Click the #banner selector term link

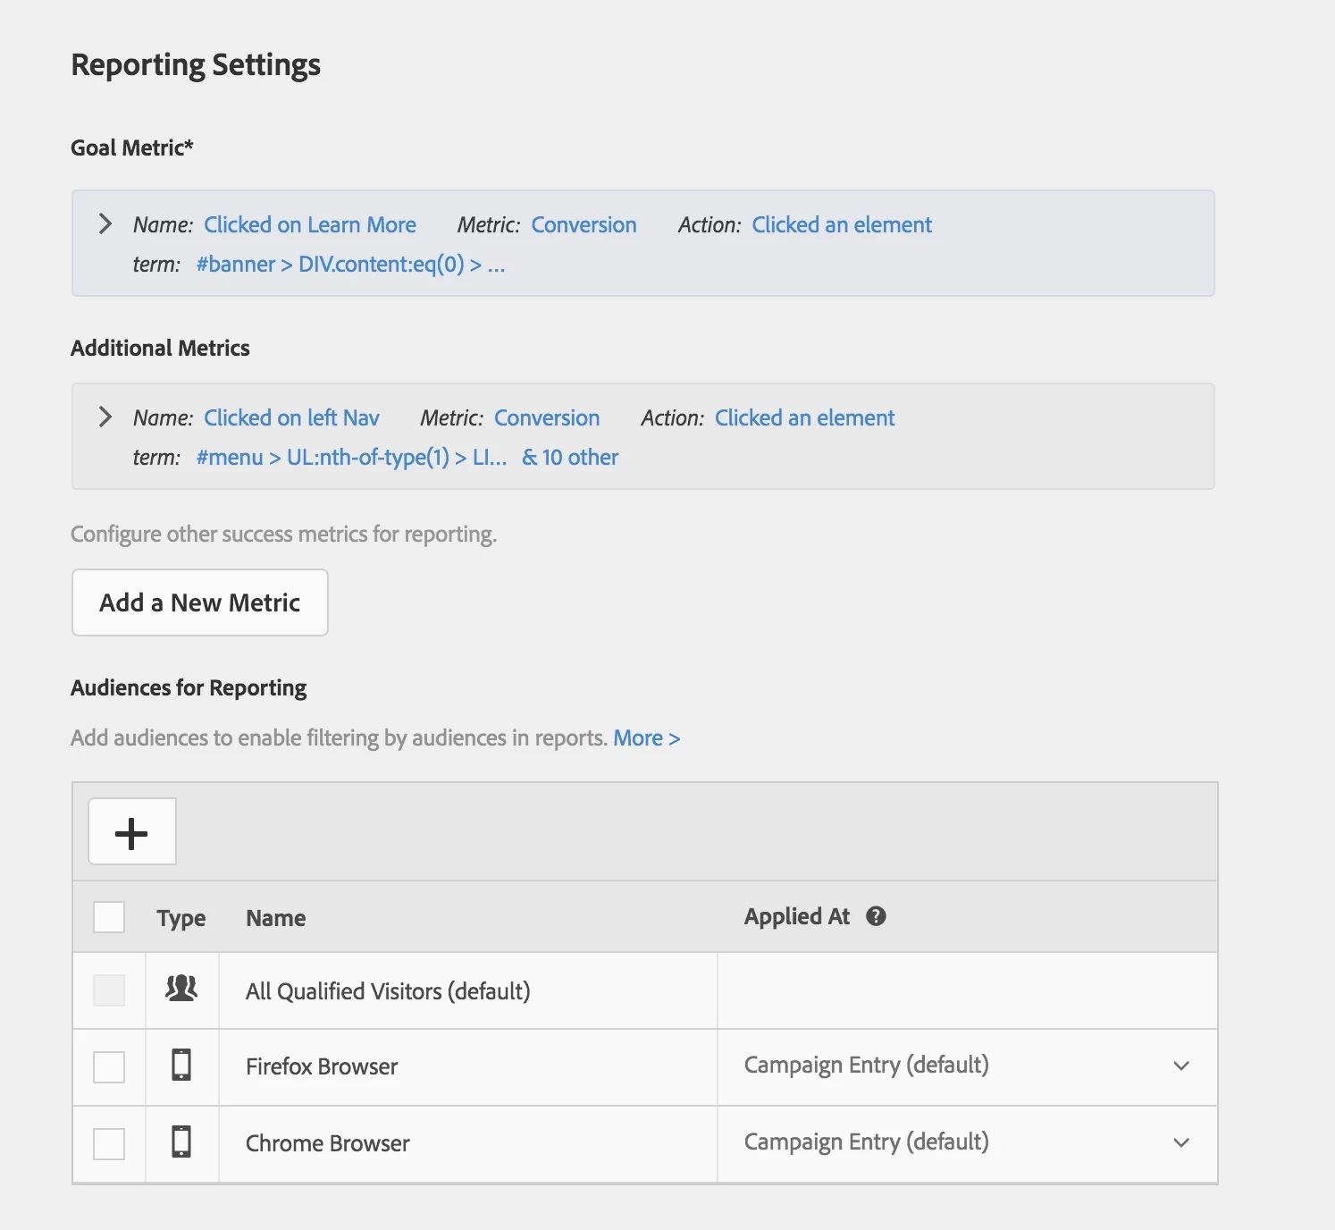point(350,265)
